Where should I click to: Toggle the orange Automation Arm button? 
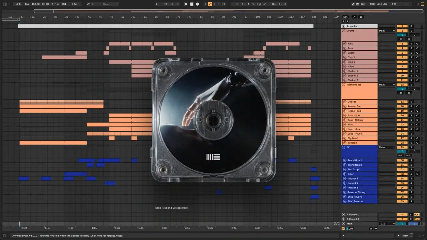click(x=210, y=4)
